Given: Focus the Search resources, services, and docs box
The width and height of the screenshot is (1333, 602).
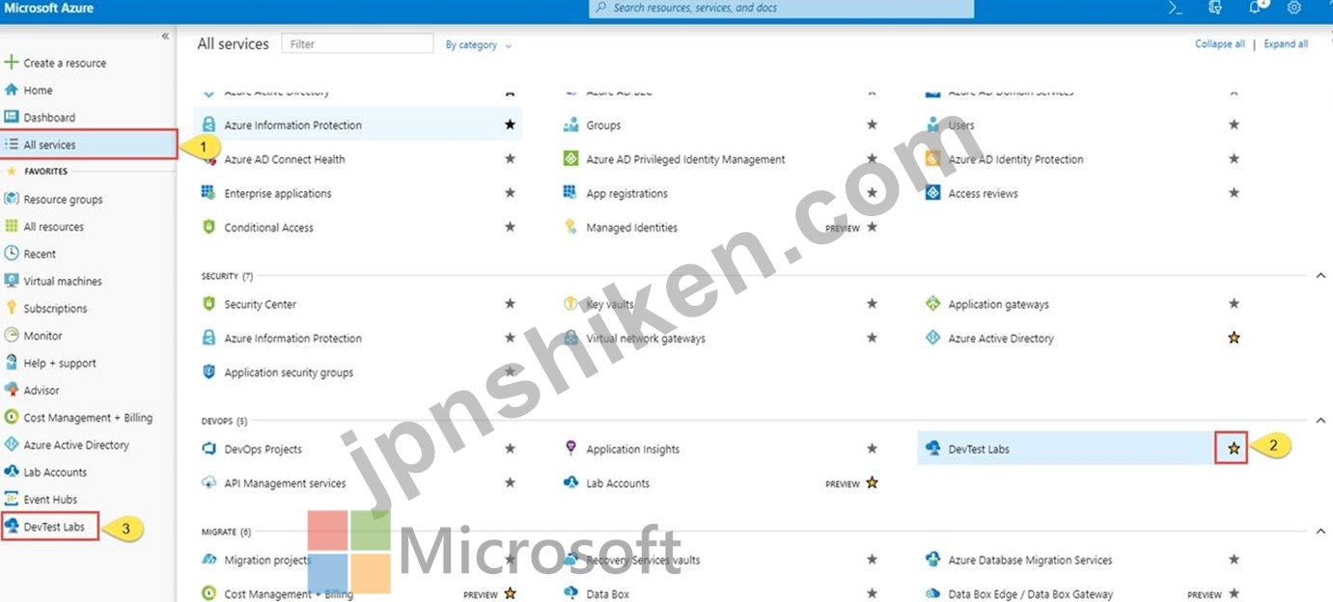Looking at the screenshot, I should click(782, 9).
